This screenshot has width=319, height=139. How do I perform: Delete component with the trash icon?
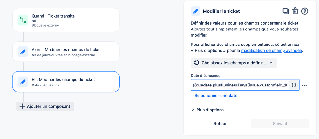295,11
